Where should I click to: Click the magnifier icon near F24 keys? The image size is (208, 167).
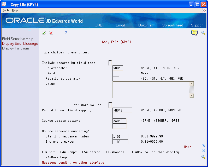click(x=203, y=157)
